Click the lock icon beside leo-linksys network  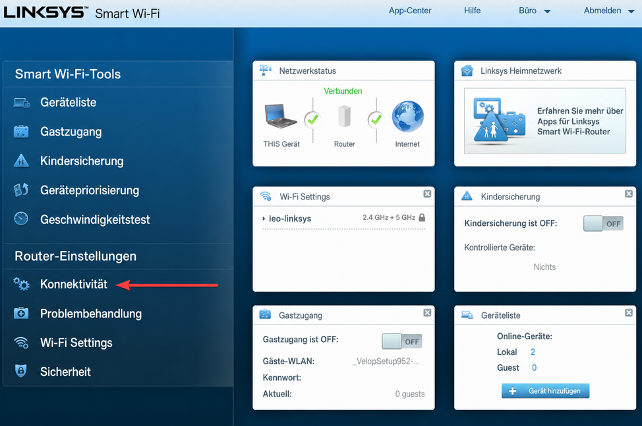coord(422,217)
